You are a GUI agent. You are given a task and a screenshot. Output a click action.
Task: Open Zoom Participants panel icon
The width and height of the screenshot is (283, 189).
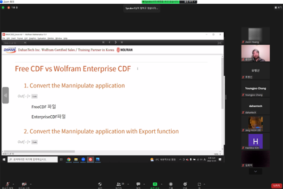(118, 184)
